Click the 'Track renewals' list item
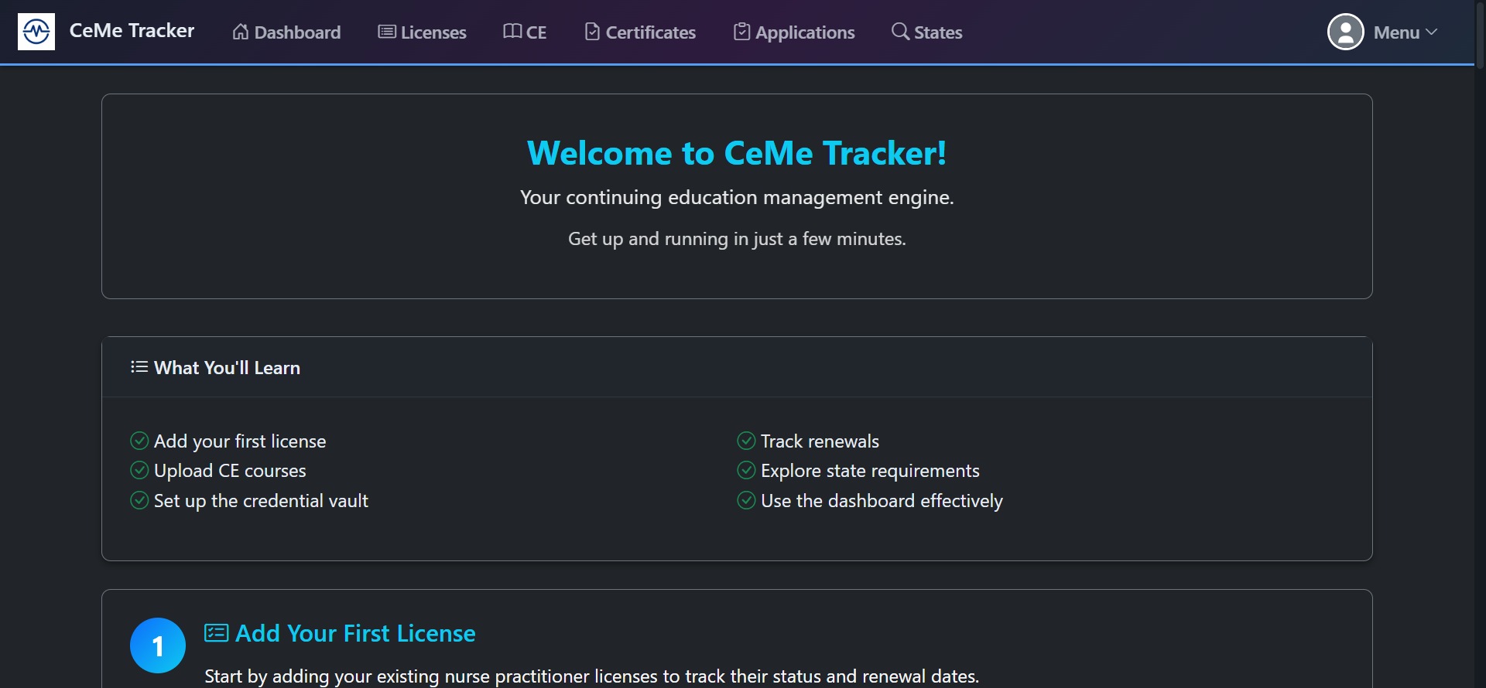This screenshot has height=688, width=1486. coord(820,441)
